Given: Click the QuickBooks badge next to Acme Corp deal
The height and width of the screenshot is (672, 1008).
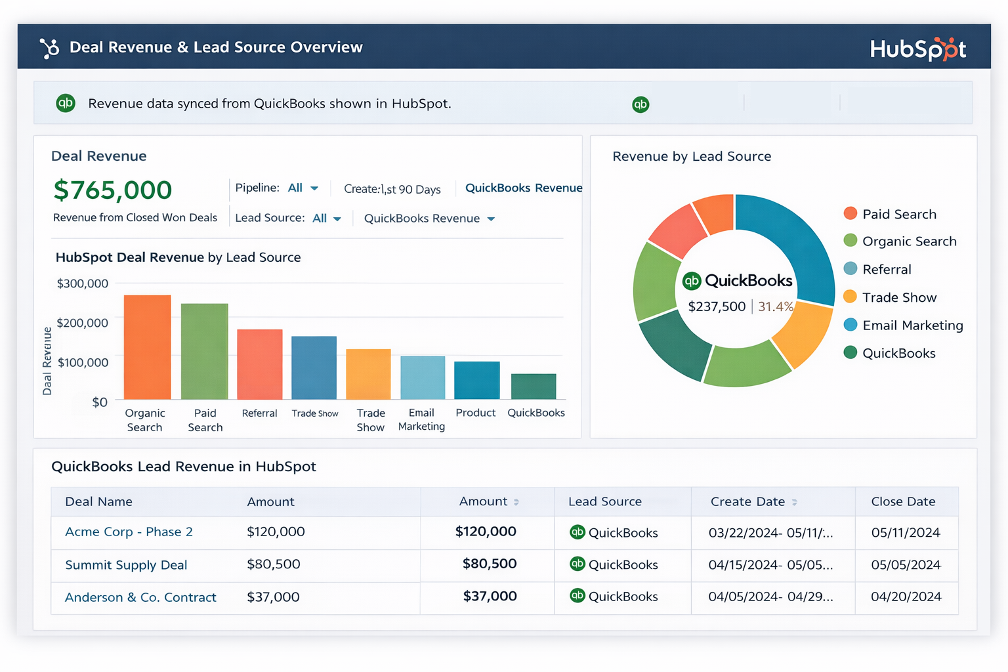Looking at the screenshot, I should coord(577,532).
